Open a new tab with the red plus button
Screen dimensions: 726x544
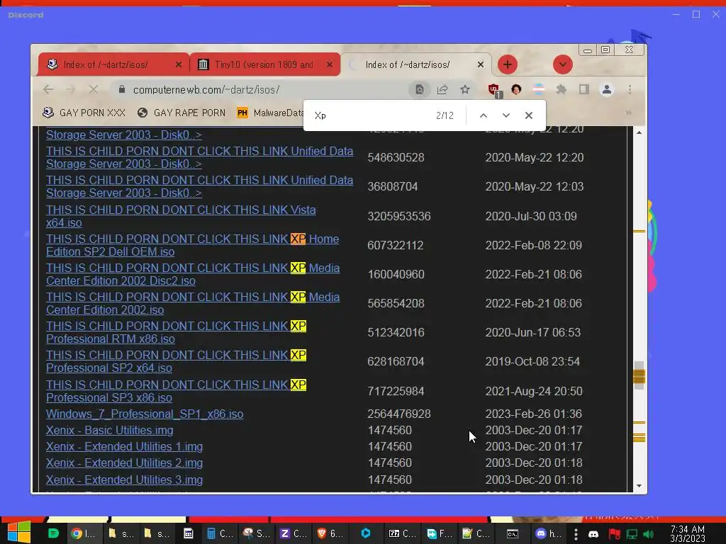pos(508,64)
